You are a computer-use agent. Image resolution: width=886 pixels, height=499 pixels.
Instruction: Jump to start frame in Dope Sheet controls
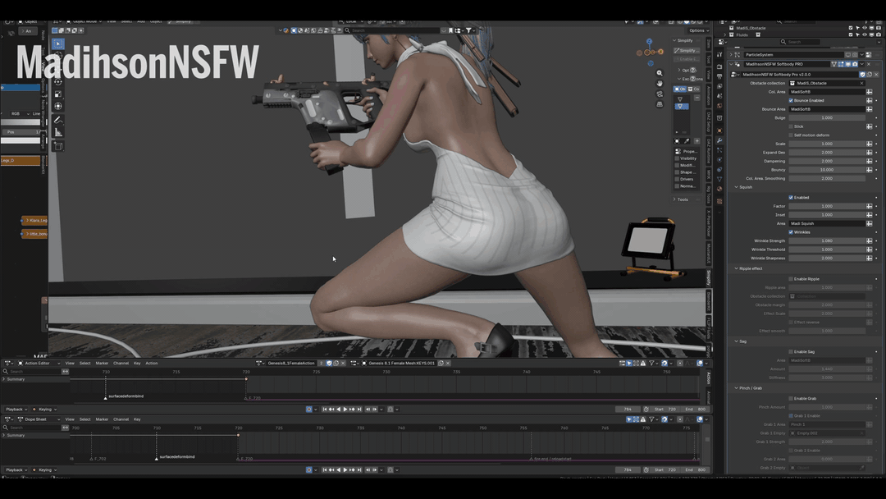325,469
